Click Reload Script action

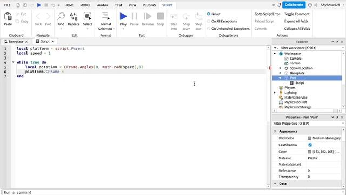(x=264, y=21)
